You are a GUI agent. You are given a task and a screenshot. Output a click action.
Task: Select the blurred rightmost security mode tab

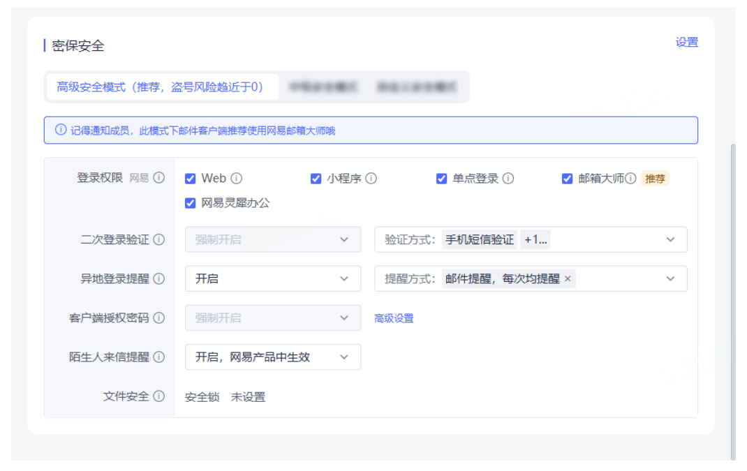point(417,87)
